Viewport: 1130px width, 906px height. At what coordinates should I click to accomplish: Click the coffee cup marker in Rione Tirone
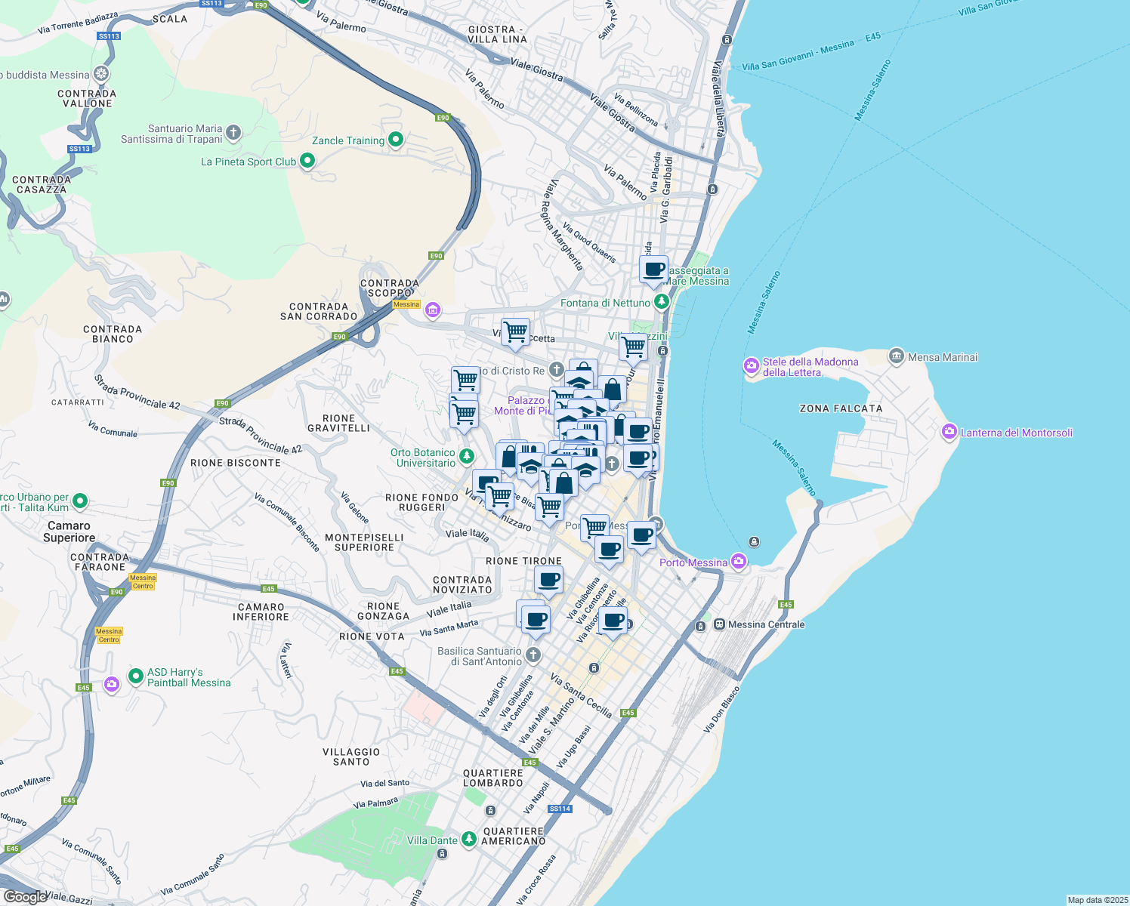tap(548, 581)
